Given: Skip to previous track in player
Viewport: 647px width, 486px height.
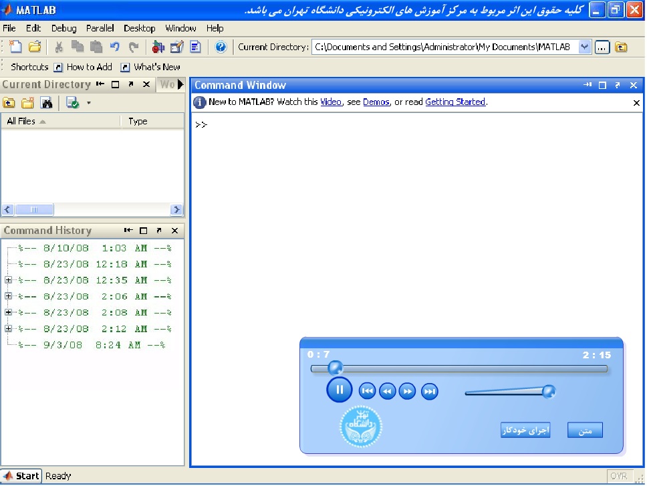Looking at the screenshot, I should tap(367, 391).
